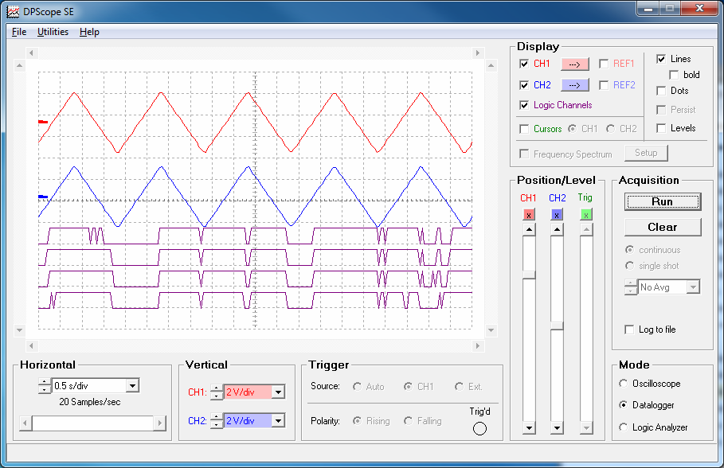This screenshot has height=468, width=724.
Task: Open the CH1 2 V/div dropdown
Action: (x=278, y=392)
